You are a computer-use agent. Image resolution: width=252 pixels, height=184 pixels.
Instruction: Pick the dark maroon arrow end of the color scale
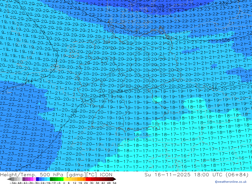(x=115, y=179)
